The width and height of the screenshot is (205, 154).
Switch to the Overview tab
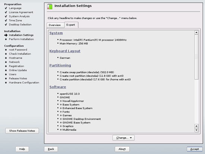click(x=55, y=25)
